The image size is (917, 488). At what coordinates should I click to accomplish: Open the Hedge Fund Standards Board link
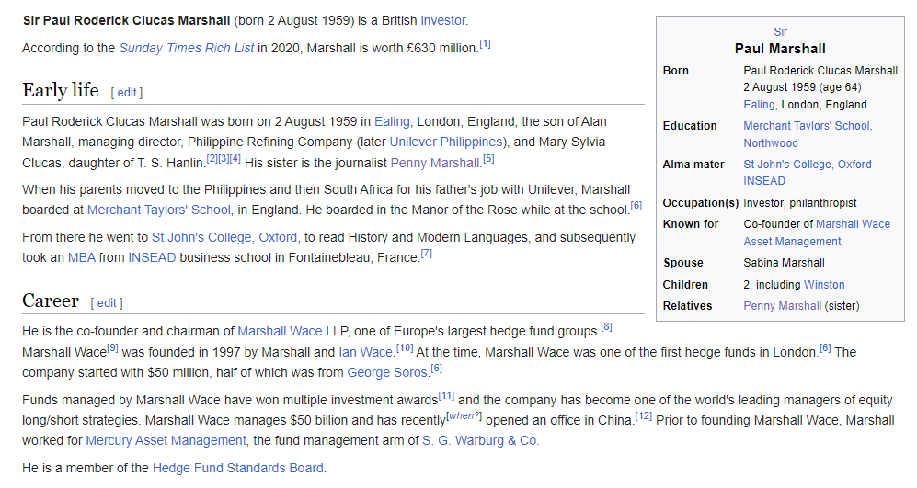[237, 468]
